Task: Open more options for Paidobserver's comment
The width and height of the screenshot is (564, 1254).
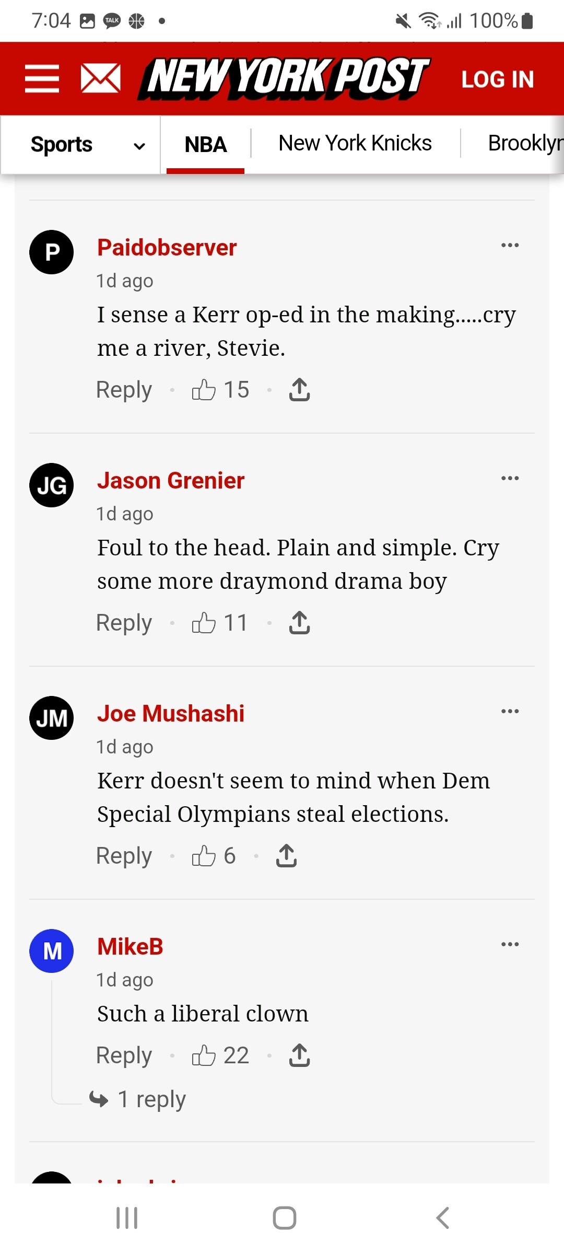Action: coord(510,245)
